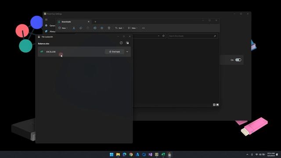281x158 pixels.
Task: Open network, volume and battery quick settings
Action: 260,154
